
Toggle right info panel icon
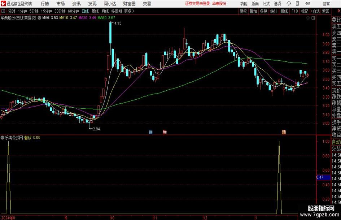[313, 18]
